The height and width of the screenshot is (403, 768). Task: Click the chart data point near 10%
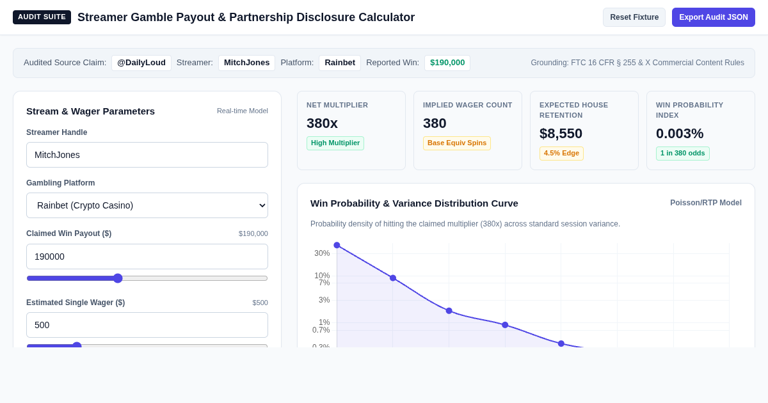click(393, 278)
